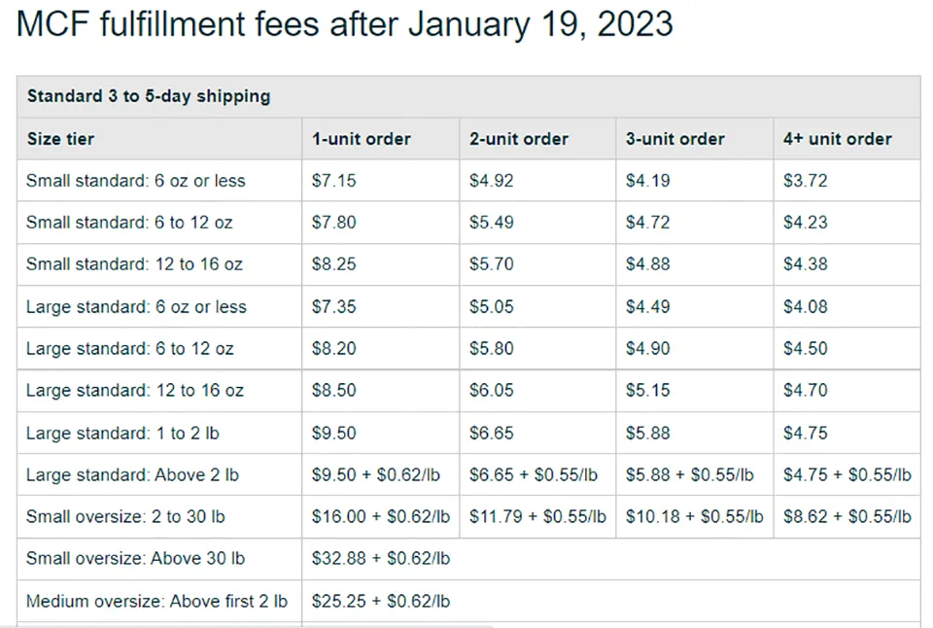933x628 pixels.
Task: Select the Small standard: 6 oz or less row
Action: 468,181
